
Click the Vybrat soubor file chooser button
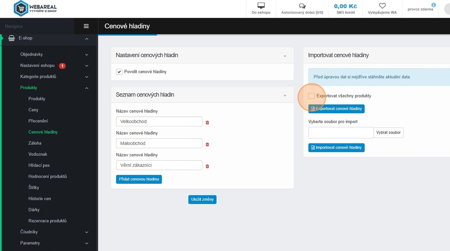pos(388,132)
